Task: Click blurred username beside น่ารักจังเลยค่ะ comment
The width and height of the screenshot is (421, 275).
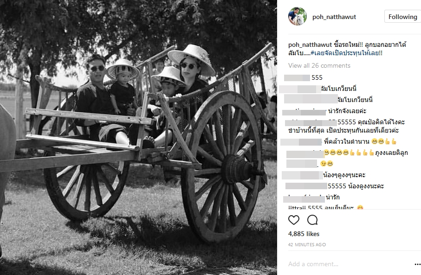Action: [304, 112]
